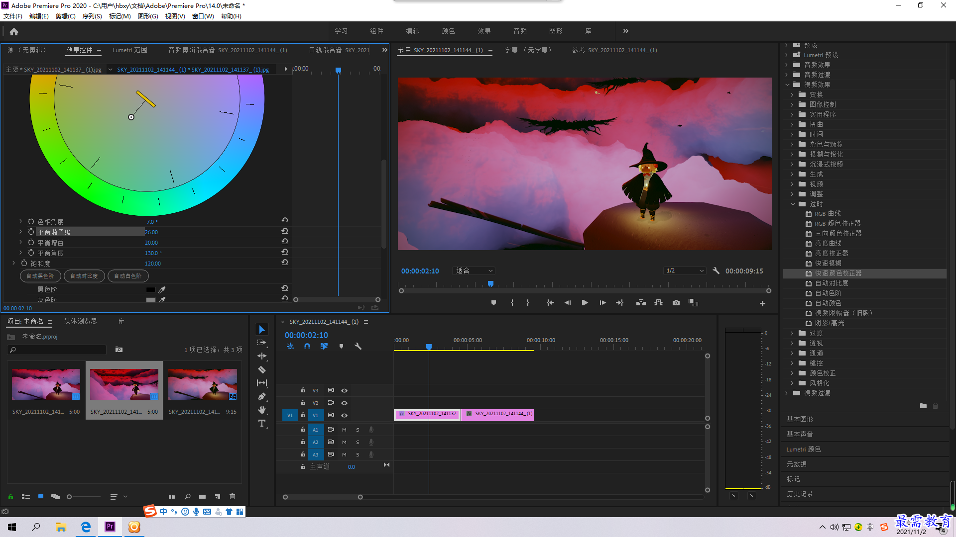Toggle snap in timeline
Viewport: 956px width, 537px height.
coord(307,347)
